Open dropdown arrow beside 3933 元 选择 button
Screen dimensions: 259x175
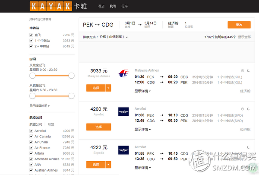(108, 88)
